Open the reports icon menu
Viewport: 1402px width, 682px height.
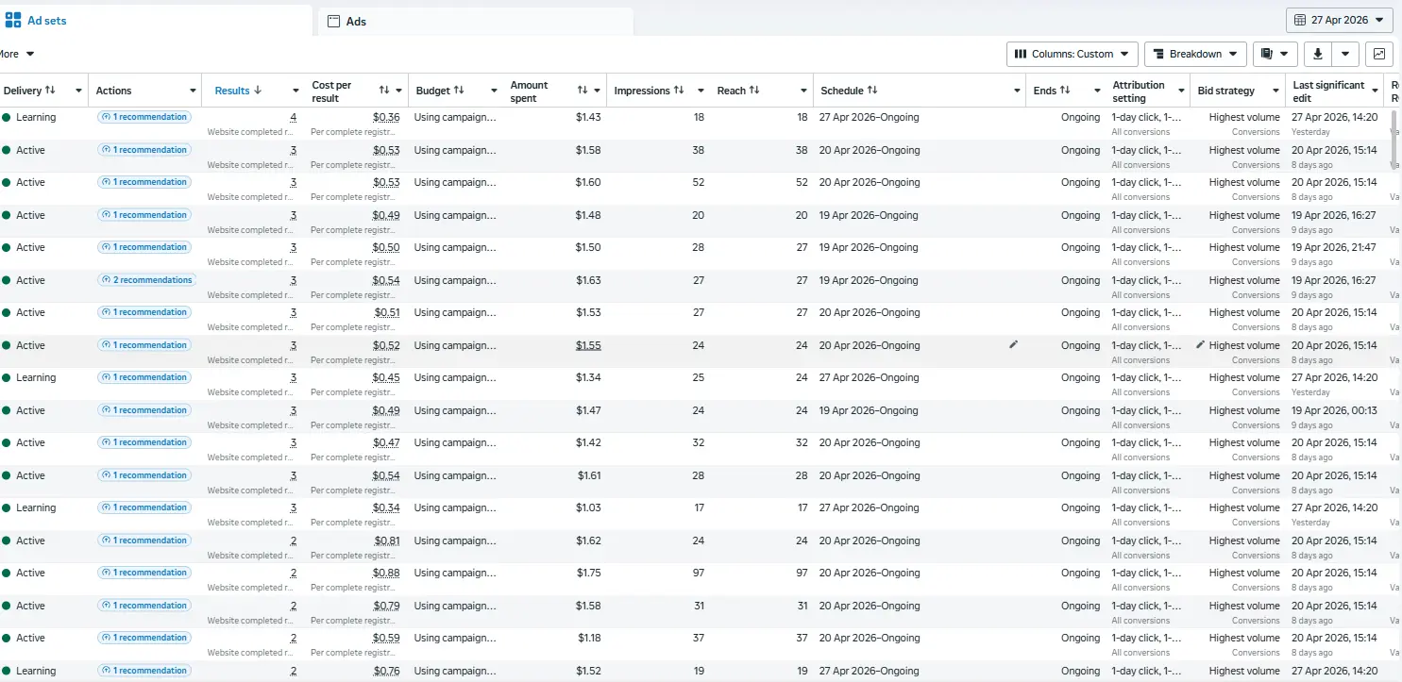point(1275,54)
